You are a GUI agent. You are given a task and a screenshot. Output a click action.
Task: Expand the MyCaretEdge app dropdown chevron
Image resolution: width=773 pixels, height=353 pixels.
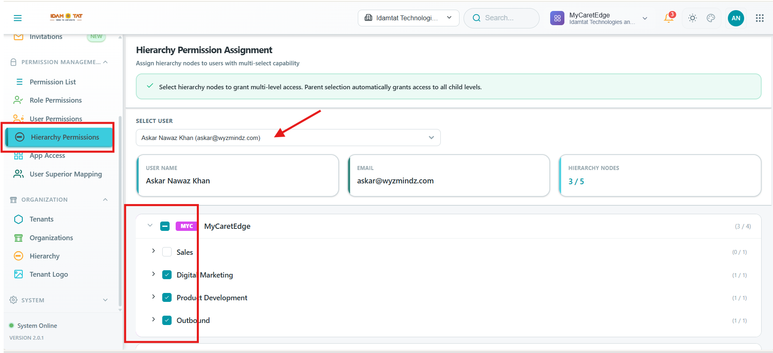(x=645, y=18)
